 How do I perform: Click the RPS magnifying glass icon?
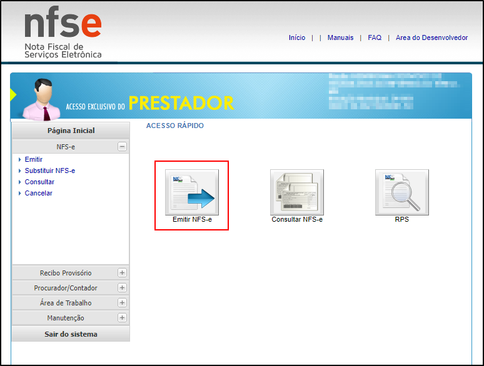coord(401,192)
